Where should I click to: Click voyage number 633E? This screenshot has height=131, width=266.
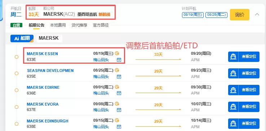tap(31, 60)
